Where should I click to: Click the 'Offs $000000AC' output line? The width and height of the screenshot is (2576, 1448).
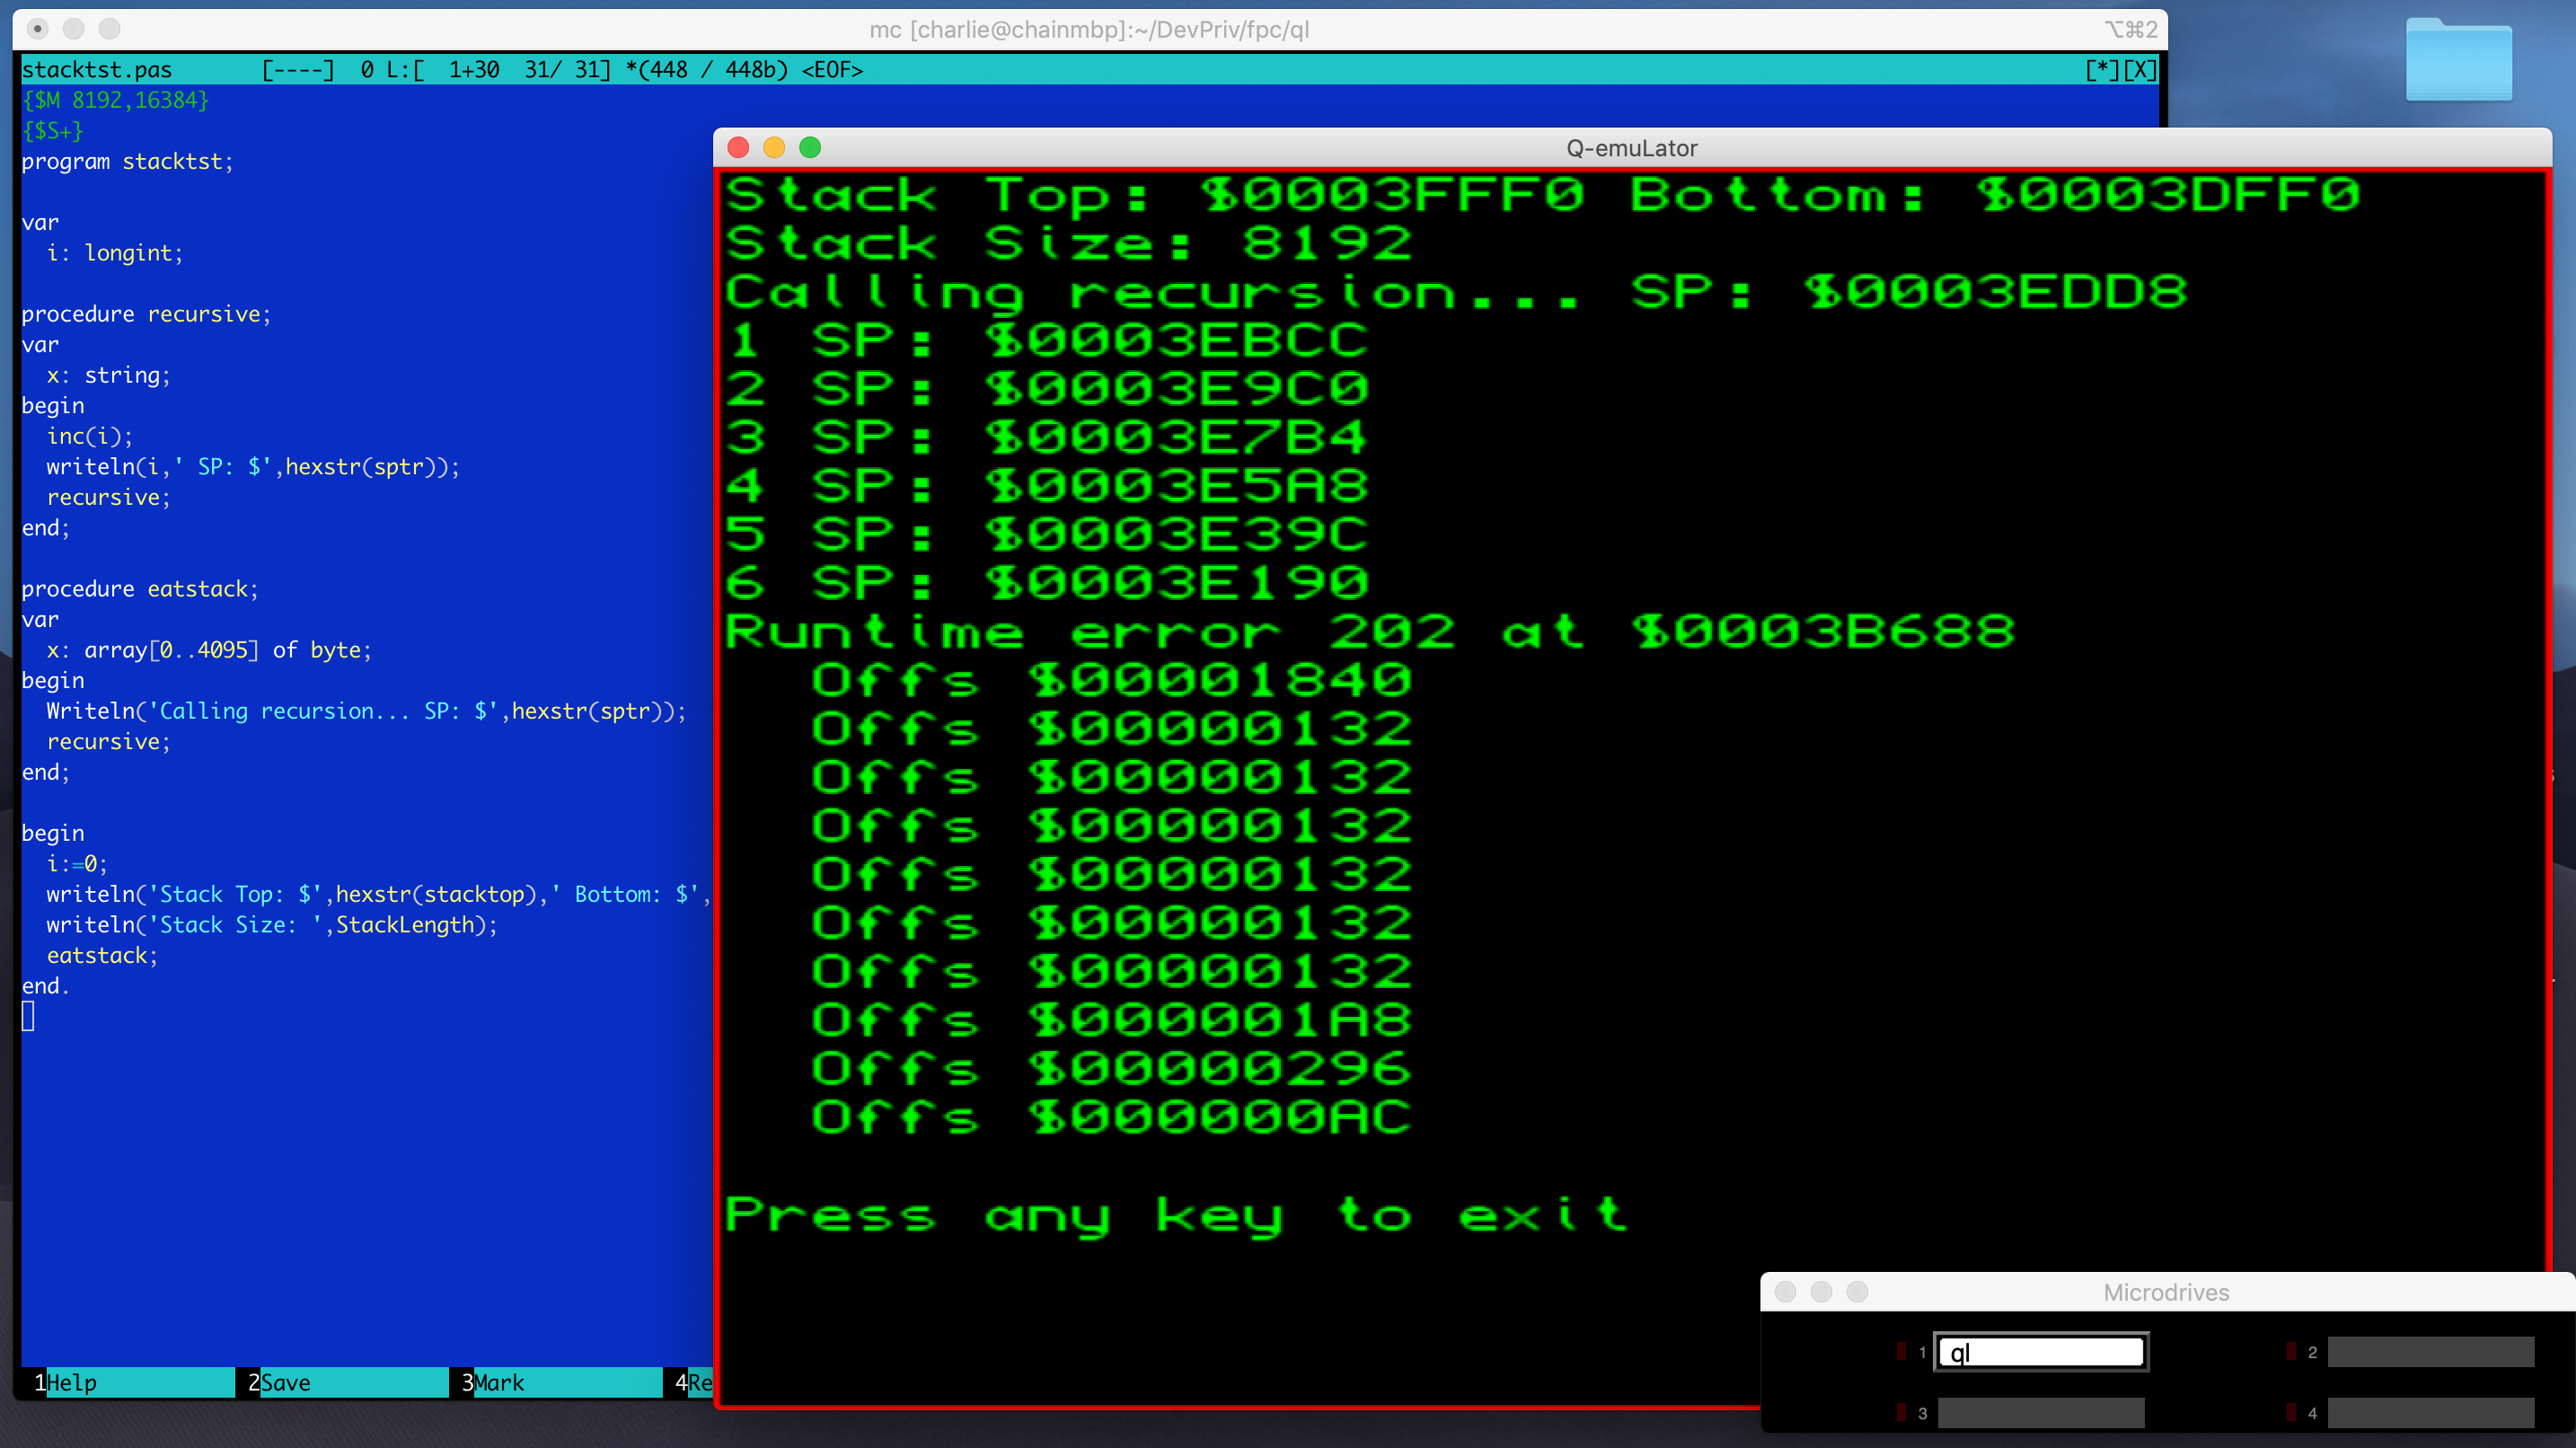coord(1111,1119)
